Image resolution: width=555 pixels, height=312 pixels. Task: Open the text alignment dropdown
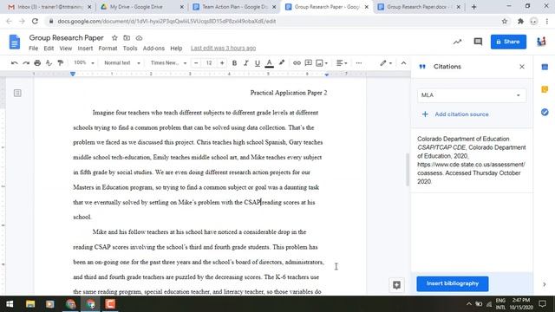click(x=342, y=63)
